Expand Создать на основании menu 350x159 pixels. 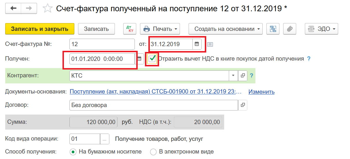tap(226, 29)
